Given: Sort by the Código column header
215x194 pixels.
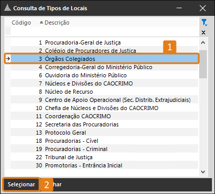Looking at the screenshot, I should click(x=21, y=23).
